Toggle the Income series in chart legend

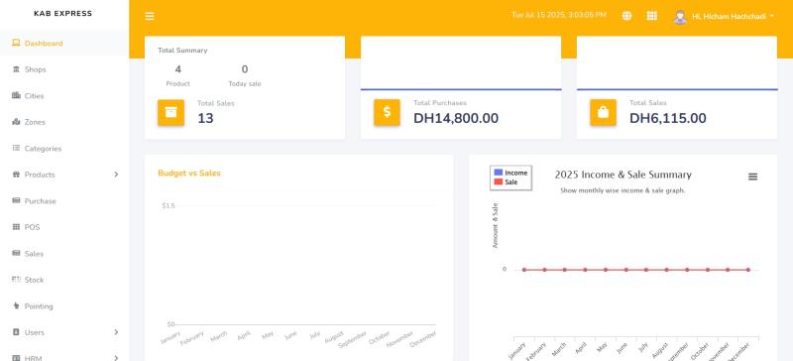(x=510, y=173)
